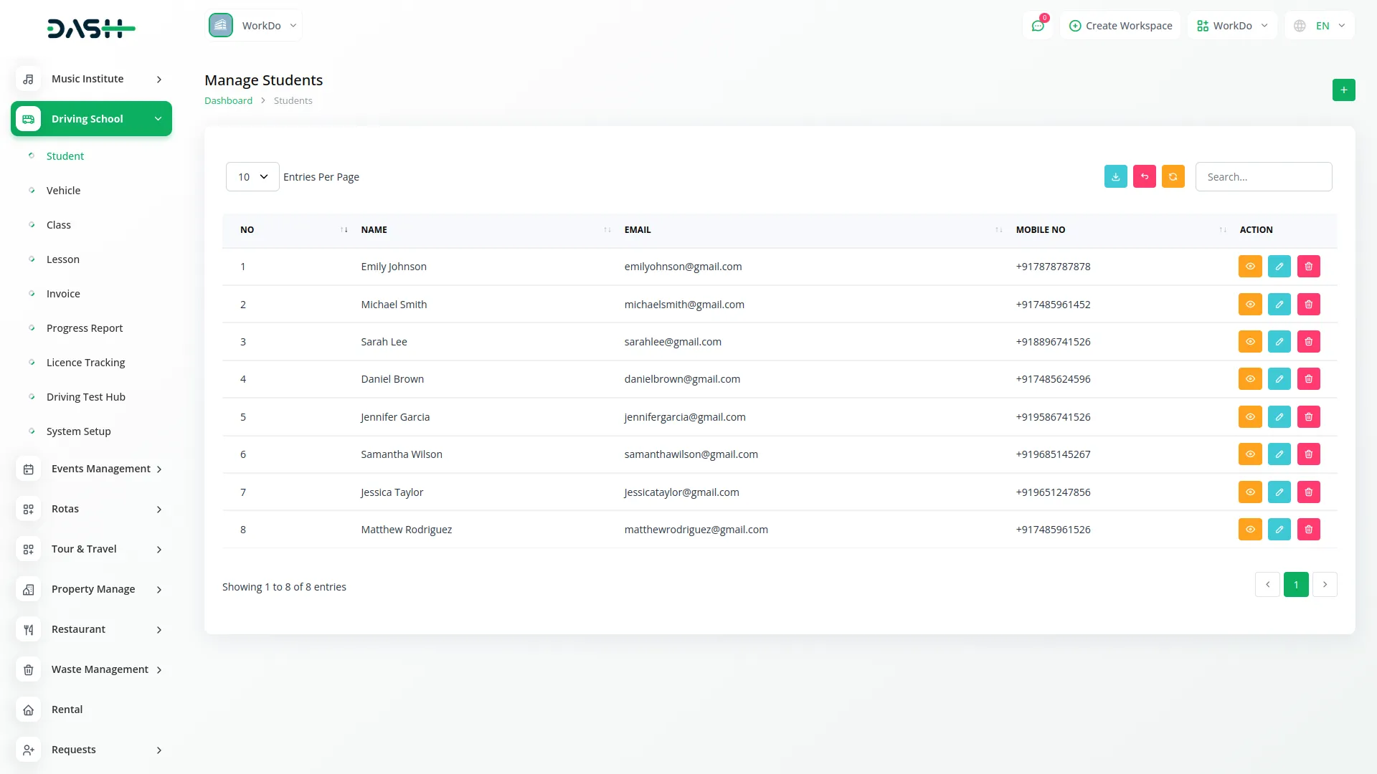
Task: Click the orange reset refresh icon
Action: [1173, 176]
